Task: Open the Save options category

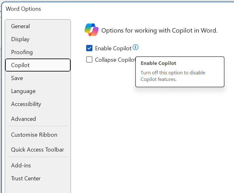Action: 38,78
